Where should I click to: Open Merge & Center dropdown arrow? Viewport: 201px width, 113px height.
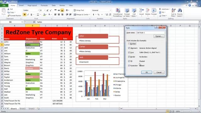(90, 15)
